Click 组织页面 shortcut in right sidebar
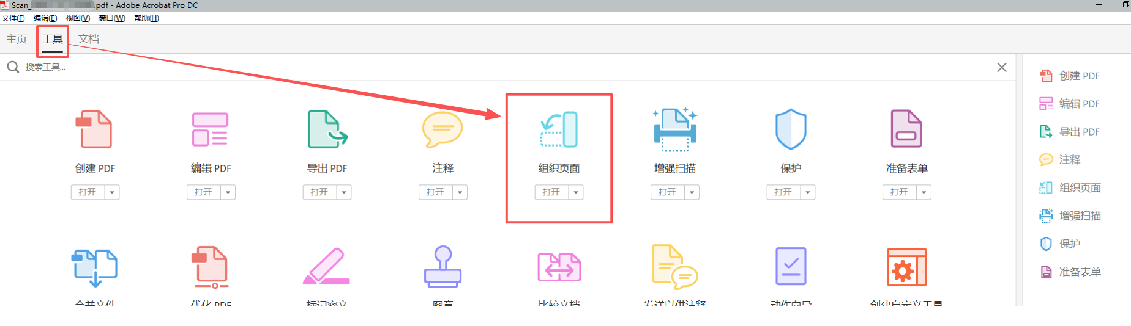This screenshot has width=1131, height=326. (x=1070, y=188)
